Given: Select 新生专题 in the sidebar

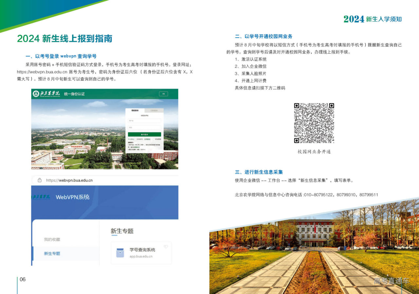Looking at the screenshot, I should tap(52, 253).
